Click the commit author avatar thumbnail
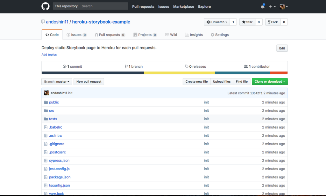Image resolution: width=326 pixels, height=196 pixels. click(x=47, y=93)
